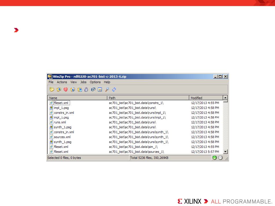
Task: Click the blue window-shaped toolbar icon
Action: (100, 90)
